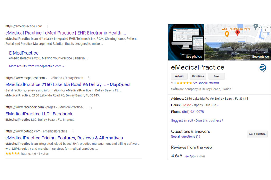
Task: Click the Website button
Action: [x=179, y=76]
